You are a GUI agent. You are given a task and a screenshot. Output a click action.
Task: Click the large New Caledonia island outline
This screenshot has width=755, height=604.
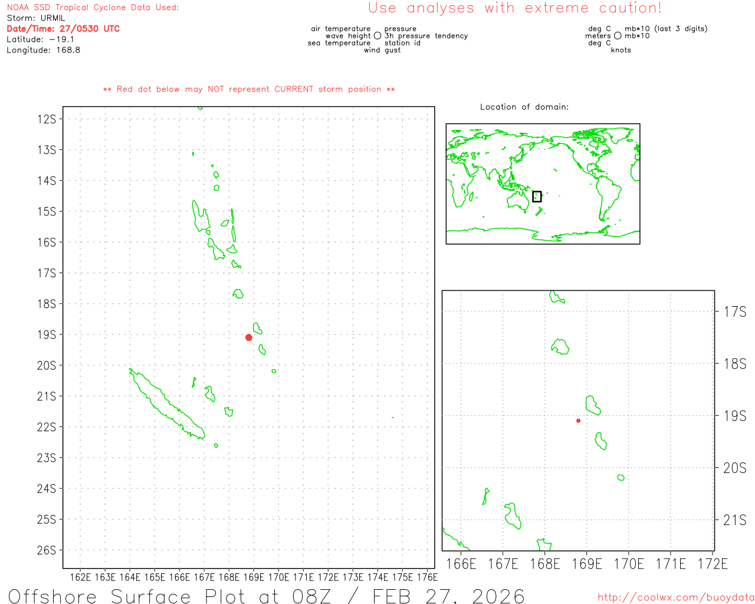(167, 405)
